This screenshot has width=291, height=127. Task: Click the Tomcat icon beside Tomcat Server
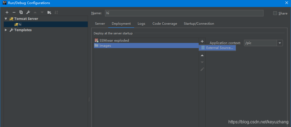point(11,19)
